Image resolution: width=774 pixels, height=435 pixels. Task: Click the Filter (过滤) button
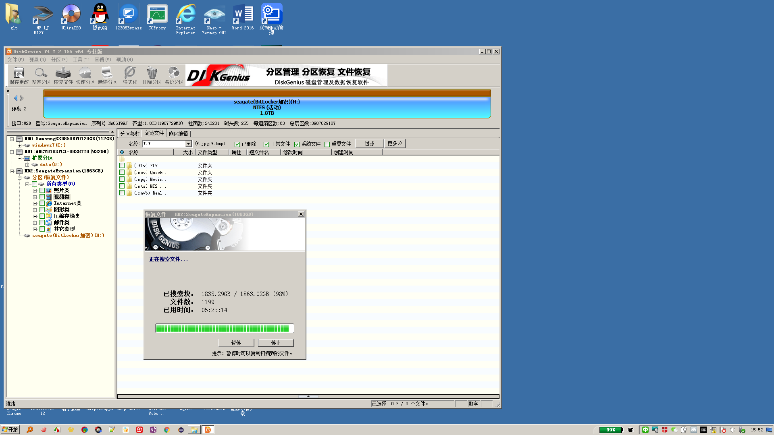click(369, 144)
